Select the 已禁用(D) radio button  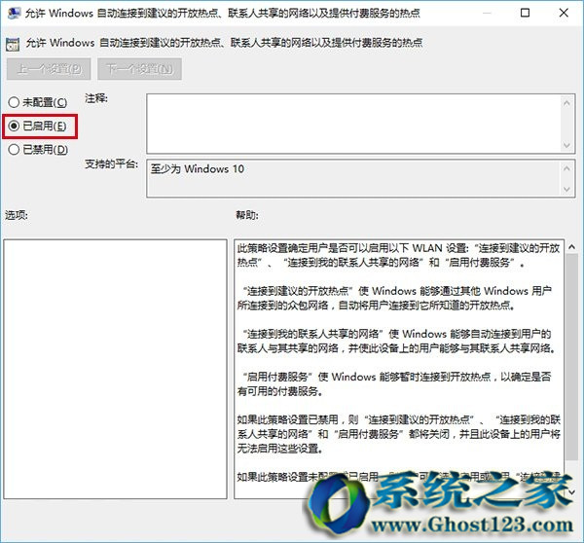click(x=38, y=150)
